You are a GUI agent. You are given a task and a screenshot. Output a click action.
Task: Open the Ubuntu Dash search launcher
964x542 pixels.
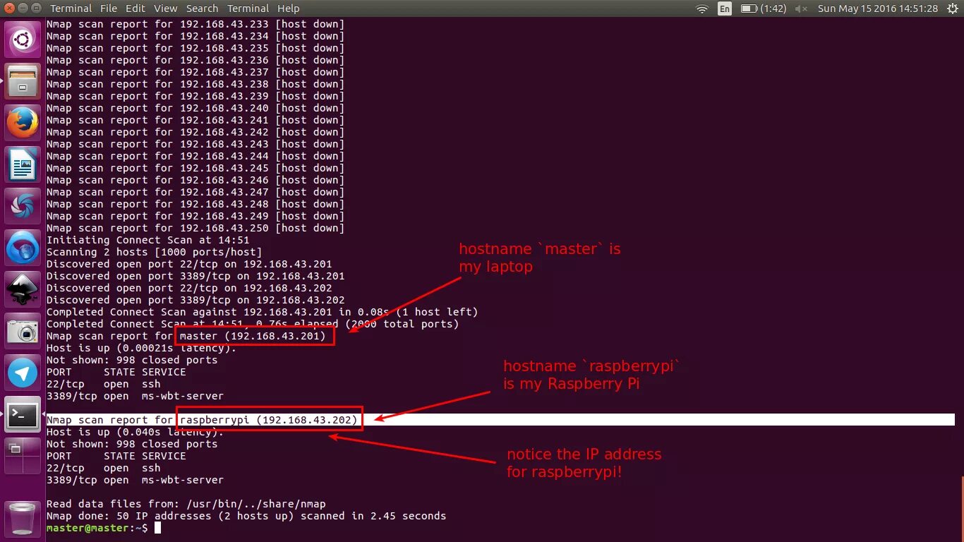(23, 40)
